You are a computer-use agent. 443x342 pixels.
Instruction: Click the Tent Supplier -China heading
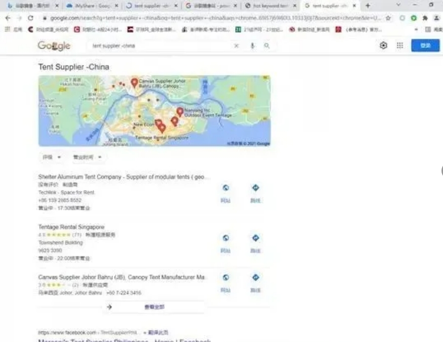coord(73,67)
